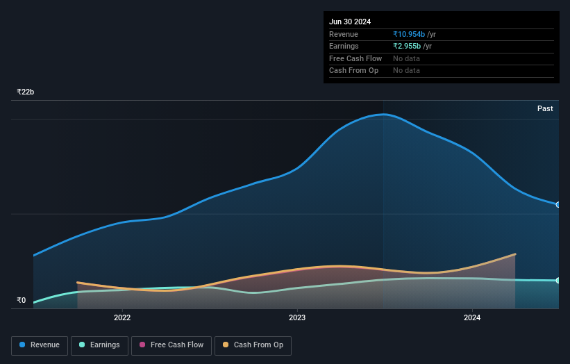
Task: Click the 2023 x-axis label
Action: click(297, 317)
